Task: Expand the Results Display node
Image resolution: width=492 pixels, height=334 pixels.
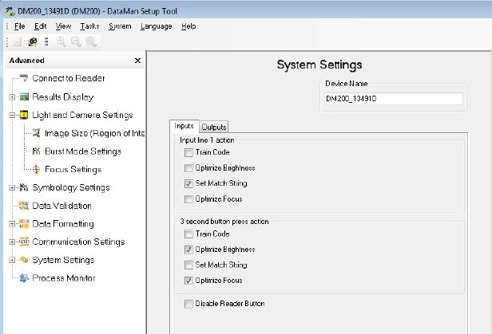Action: coord(12,97)
